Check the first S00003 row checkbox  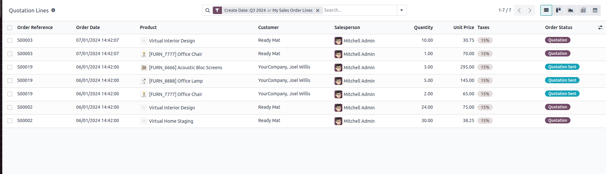pos(10,40)
